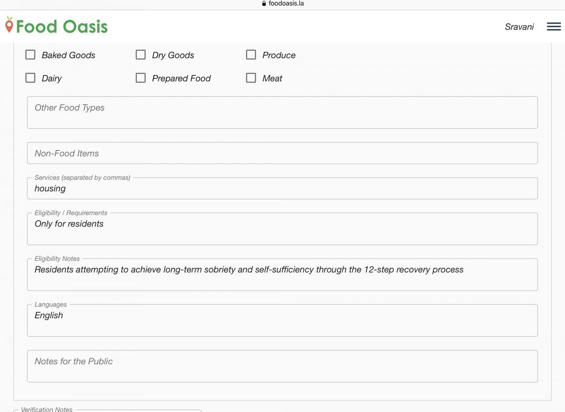The image size is (565, 412).
Task: Toggle the Meat checkbox
Action: pyautogui.click(x=251, y=78)
